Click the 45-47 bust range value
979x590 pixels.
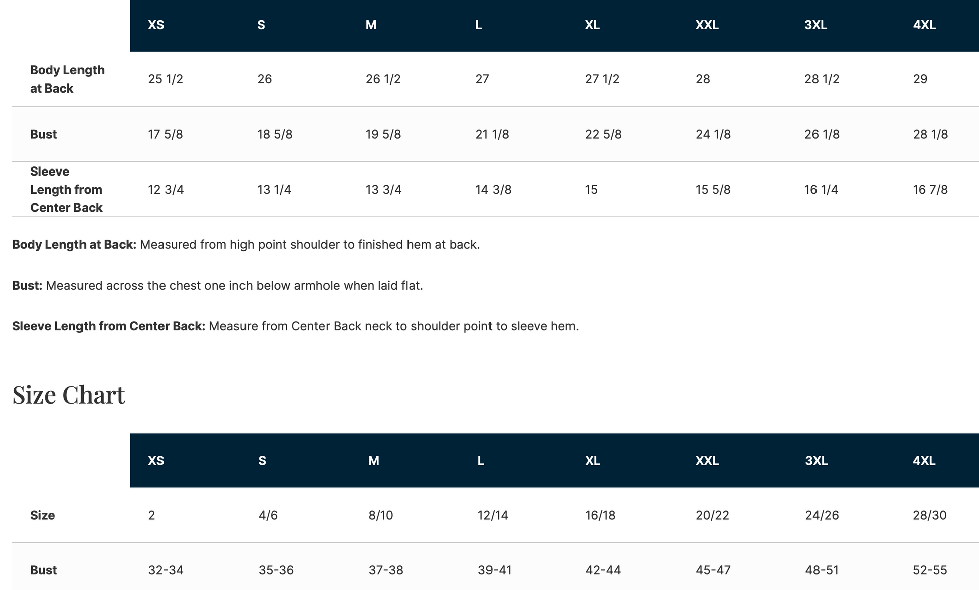713,570
